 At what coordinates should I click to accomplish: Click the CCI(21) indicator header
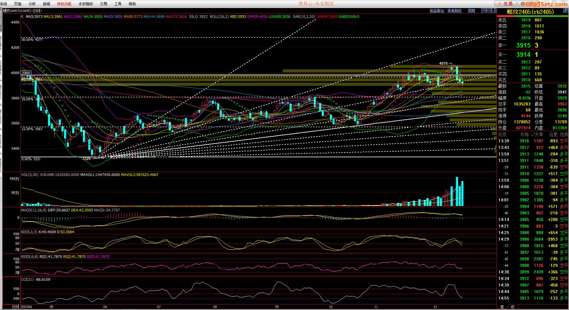28,280
